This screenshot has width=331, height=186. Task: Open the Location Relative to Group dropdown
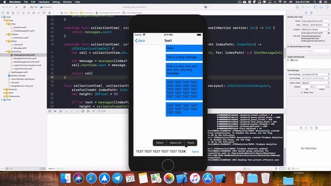pyautogui.click(x=315, y=29)
